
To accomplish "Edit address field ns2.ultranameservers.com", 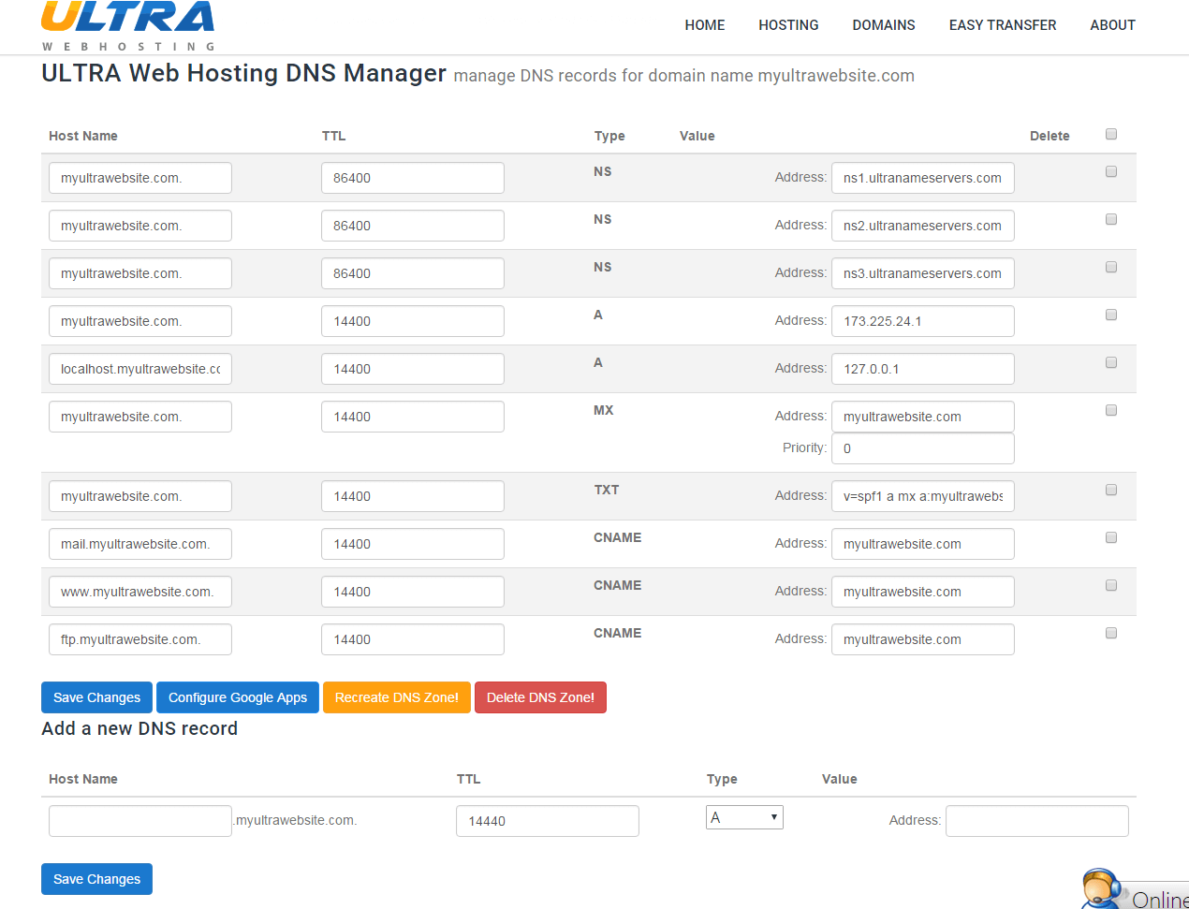I will point(923,226).
